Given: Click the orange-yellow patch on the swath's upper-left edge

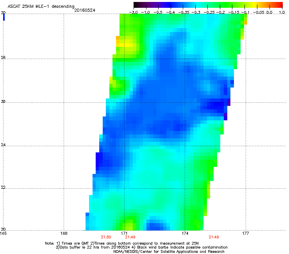Looking at the screenshot, I should point(118,41).
